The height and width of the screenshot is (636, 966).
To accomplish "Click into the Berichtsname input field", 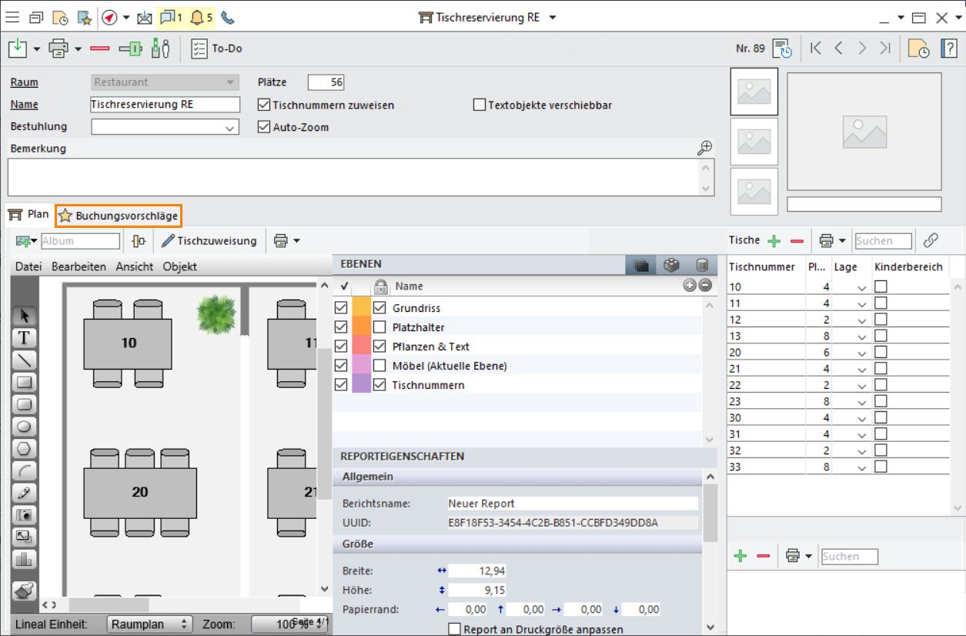I will (572, 504).
